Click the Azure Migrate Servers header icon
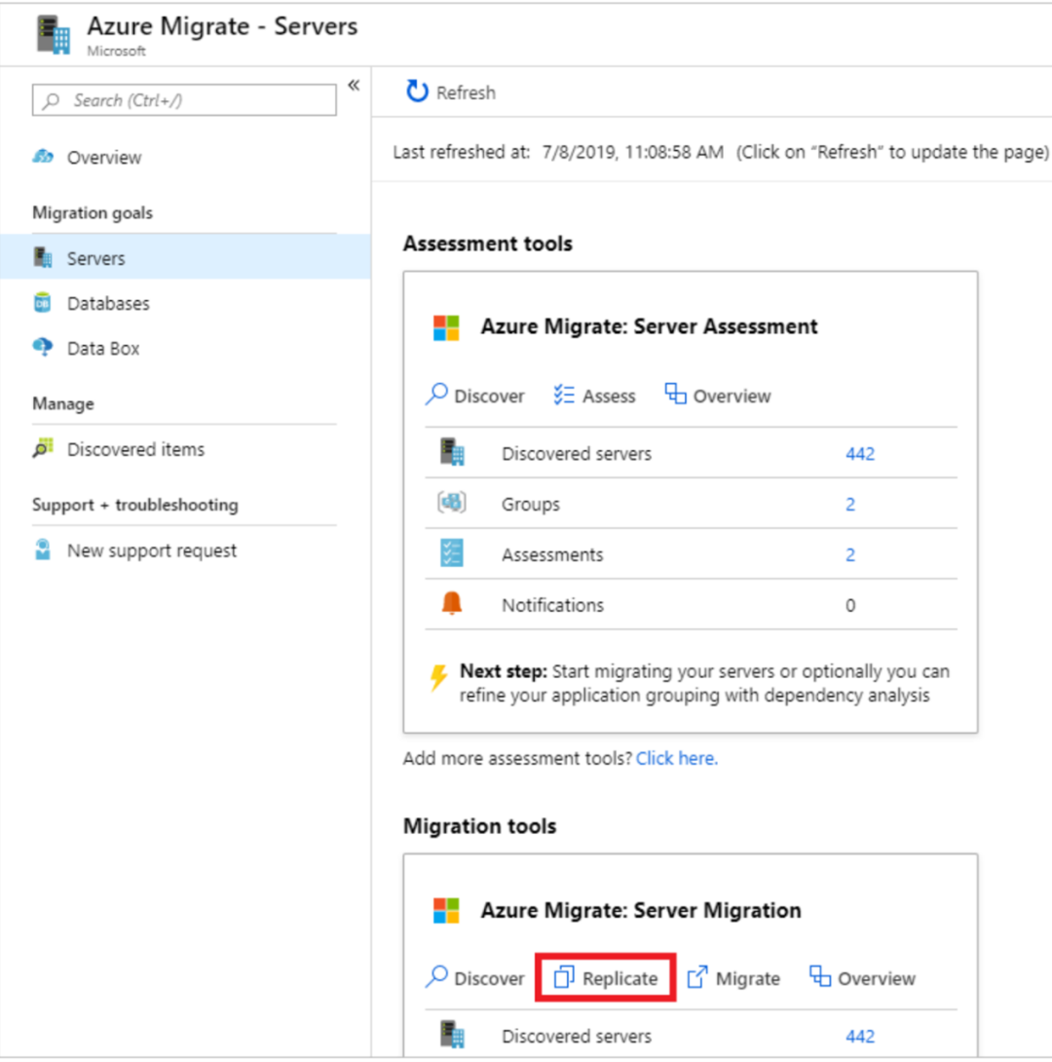The height and width of the screenshot is (1062, 1052). tap(54, 35)
